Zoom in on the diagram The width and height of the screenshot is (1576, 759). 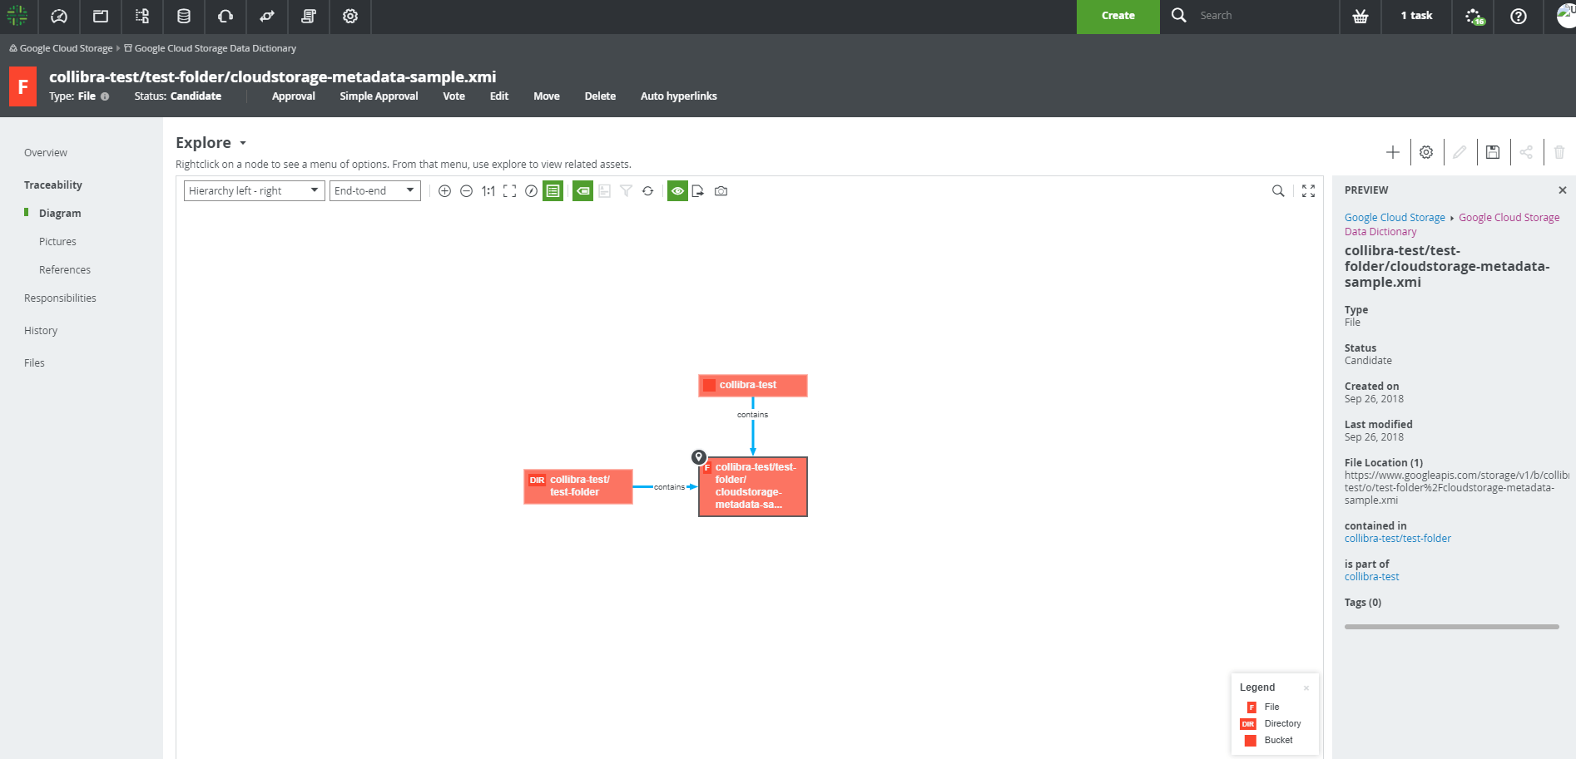(x=445, y=191)
